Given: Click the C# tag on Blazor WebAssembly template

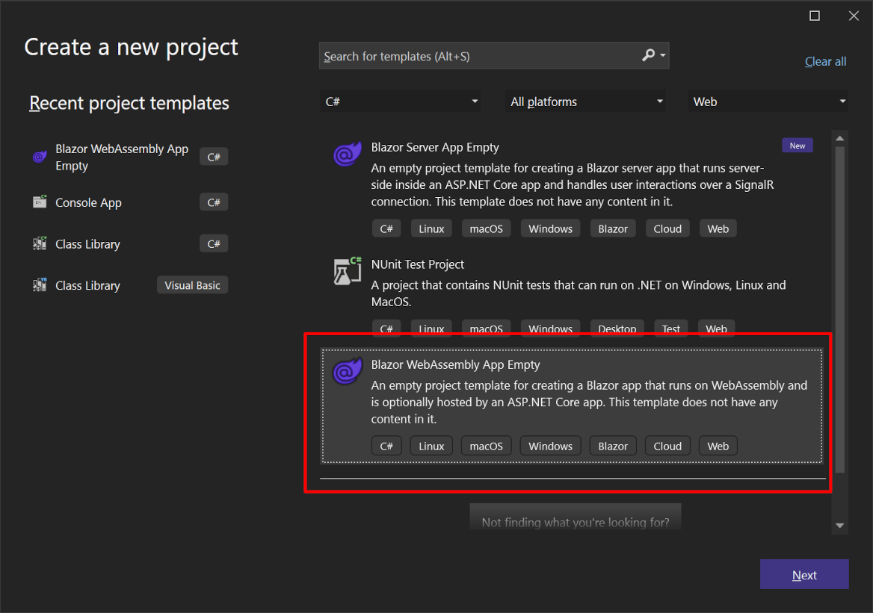Looking at the screenshot, I should pos(386,445).
